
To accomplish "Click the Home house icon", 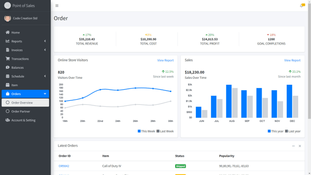I will (7, 33).
